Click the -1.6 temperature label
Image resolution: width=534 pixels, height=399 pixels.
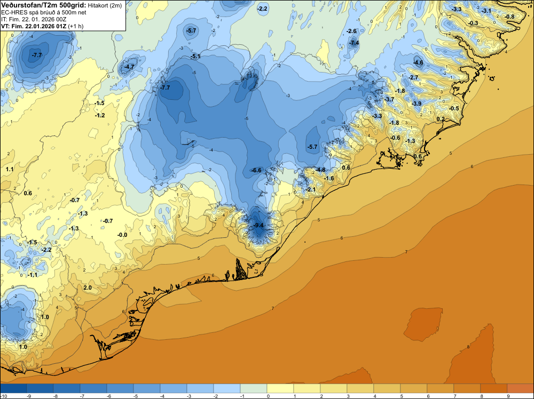(x=329, y=178)
